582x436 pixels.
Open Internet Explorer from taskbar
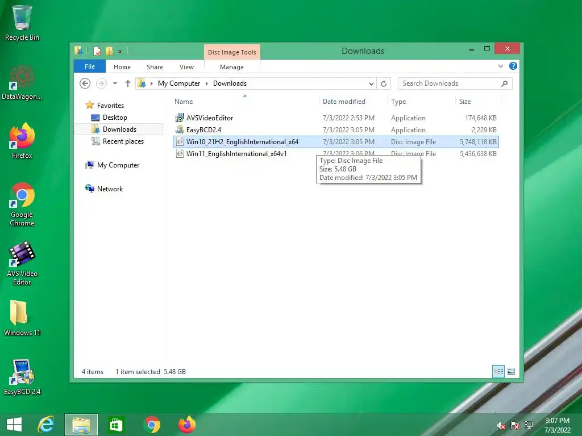(x=46, y=425)
